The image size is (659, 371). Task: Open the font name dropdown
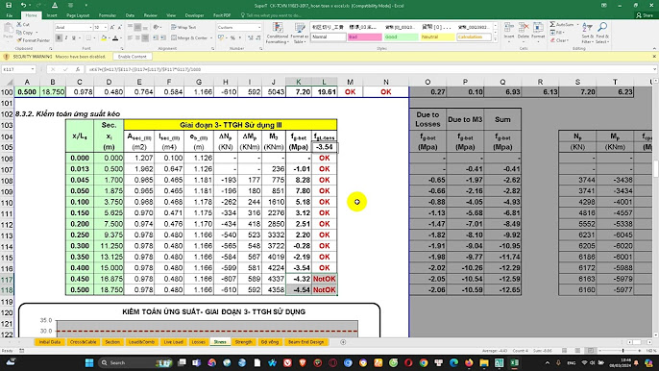tap(90, 27)
